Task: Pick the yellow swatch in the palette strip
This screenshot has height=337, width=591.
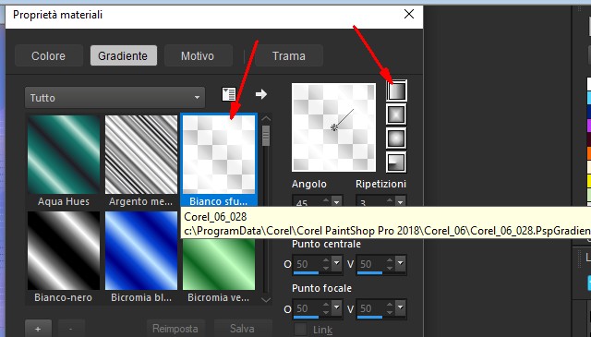Action: (589, 181)
